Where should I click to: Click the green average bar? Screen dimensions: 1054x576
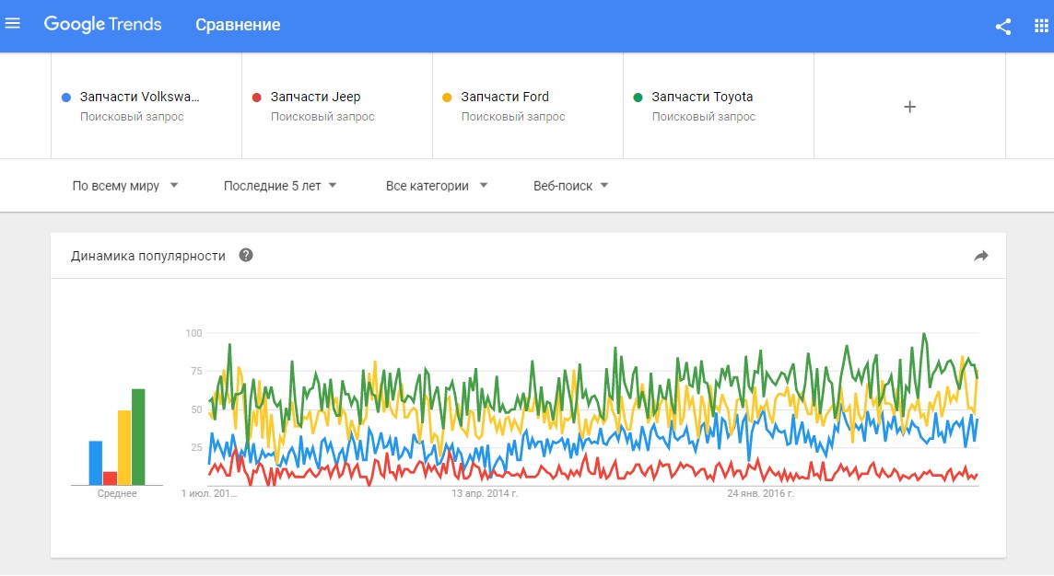[138, 436]
